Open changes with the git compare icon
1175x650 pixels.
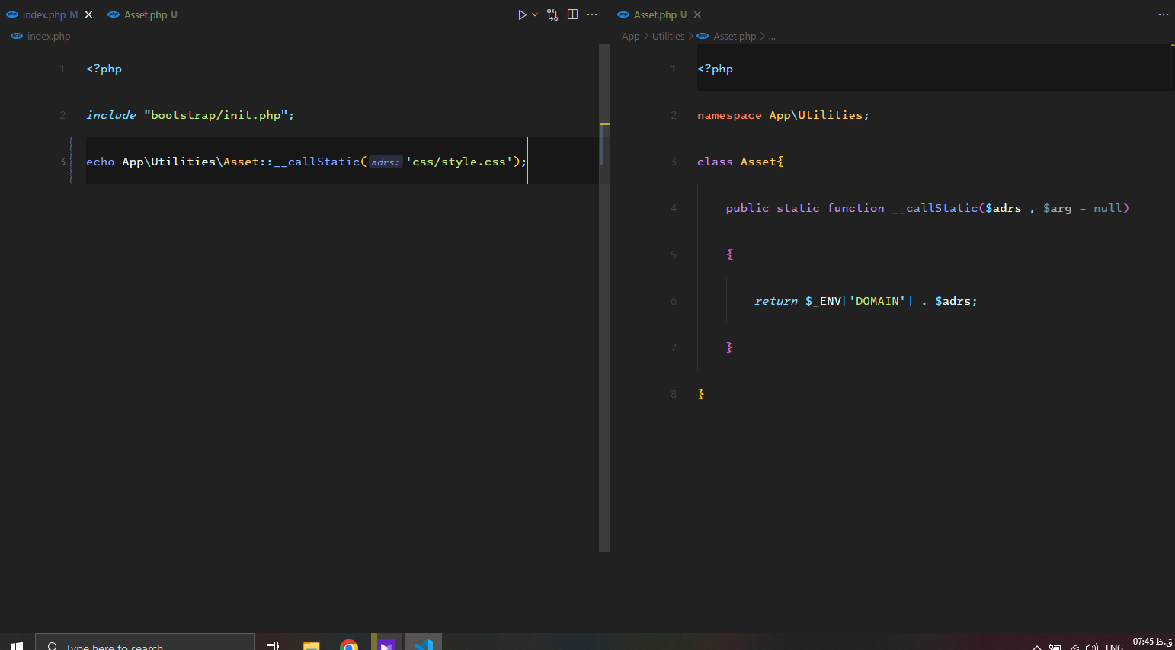pyautogui.click(x=552, y=14)
